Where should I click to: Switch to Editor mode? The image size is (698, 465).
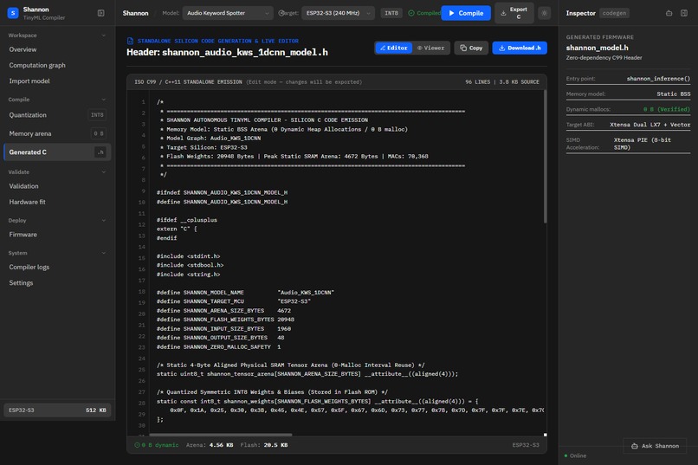pos(393,48)
